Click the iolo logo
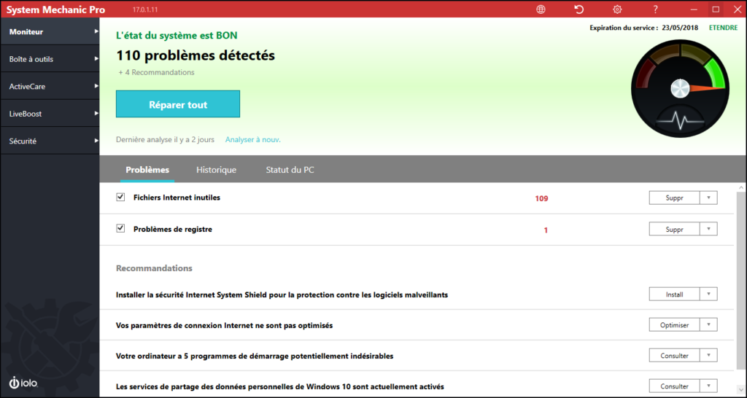This screenshot has width=747, height=398. (x=23, y=382)
